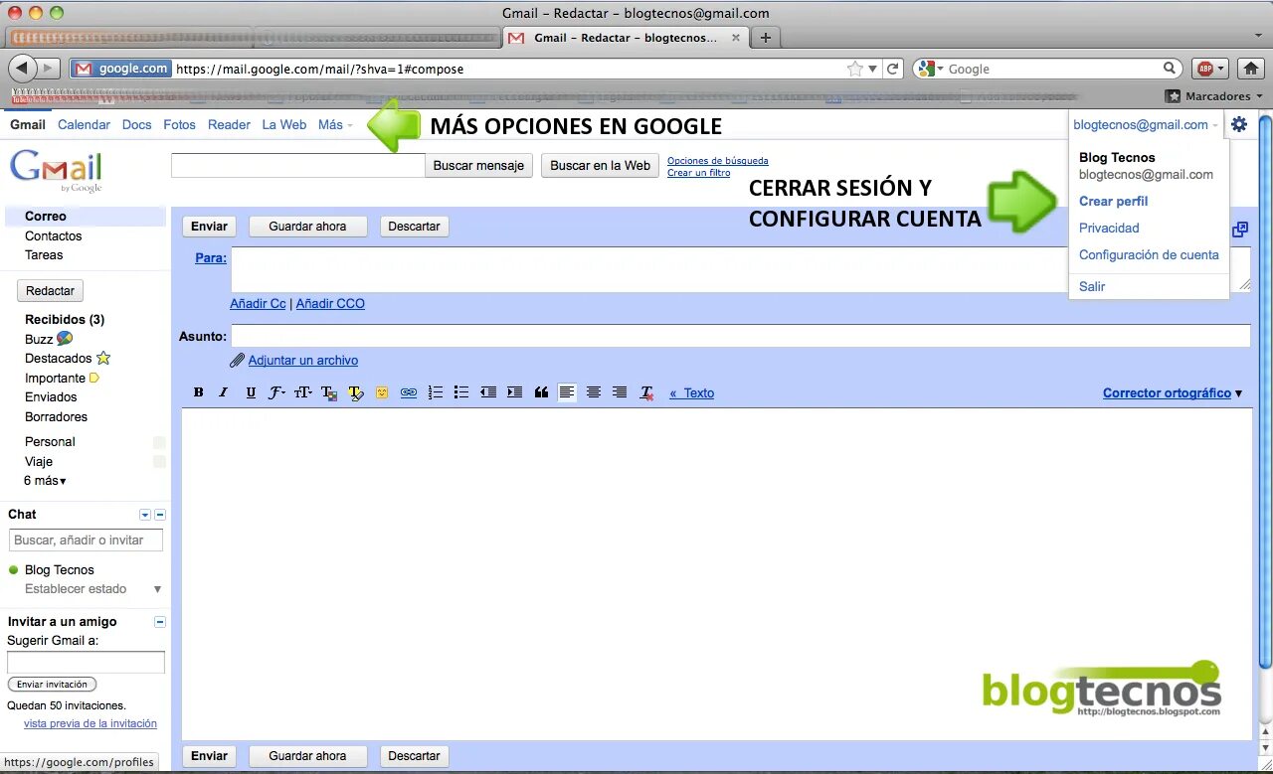
Task: Click into the Asunto subject field
Action: click(x=740, y=336)
